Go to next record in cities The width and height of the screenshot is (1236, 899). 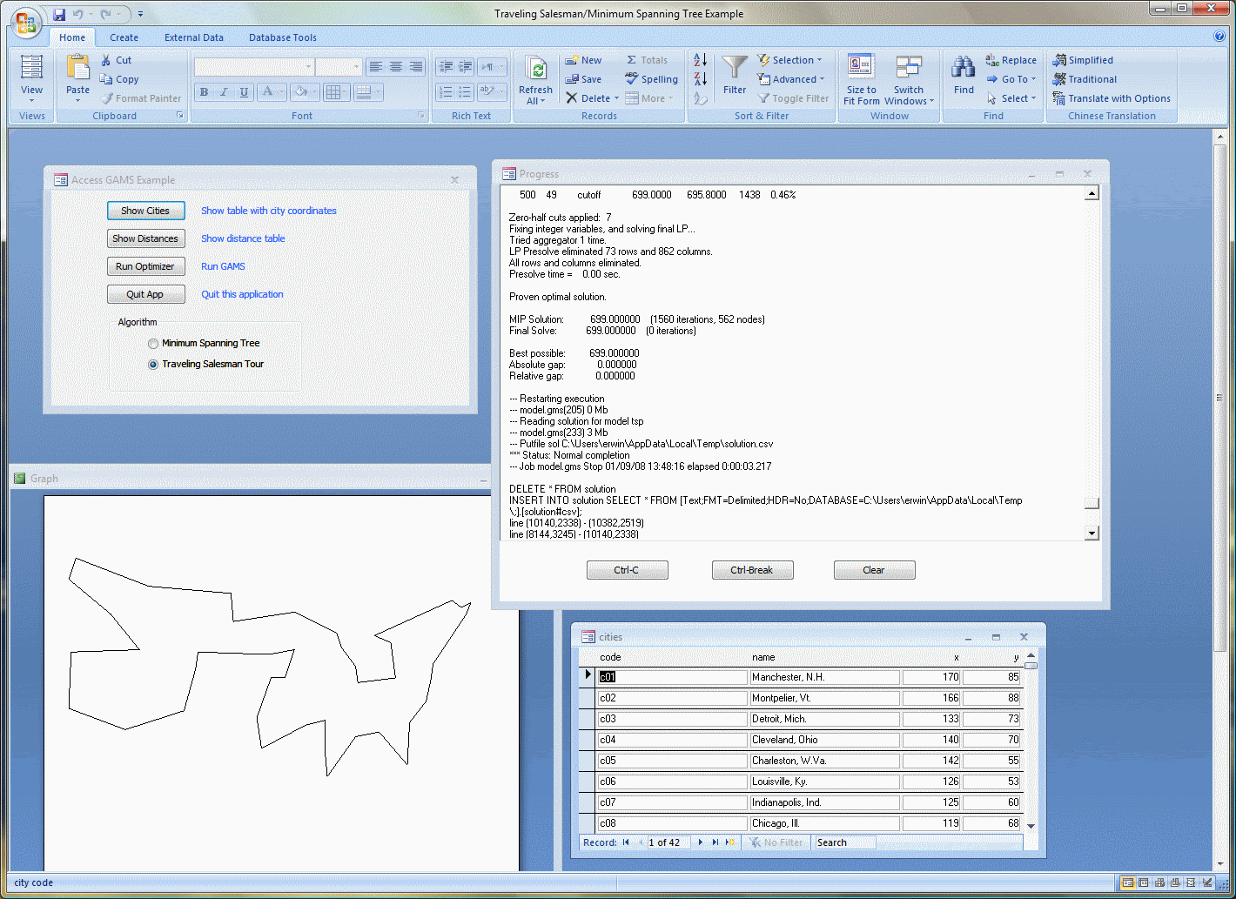tap(701, 842)
